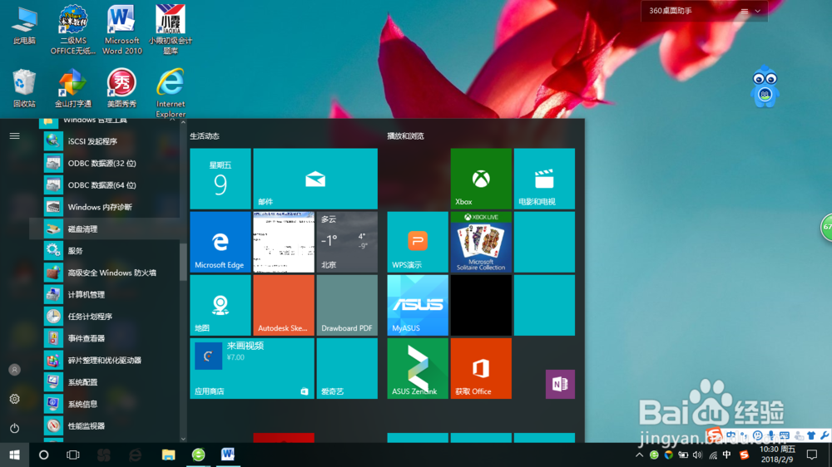Select the 美图秀秀 desktop icon
Viewport: 832px width, 467px height.
(122, 88)
